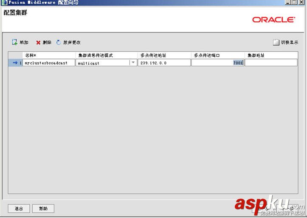307x218 pixels.
Task: Click the 集群地址 column header
Action: [271, 55]
